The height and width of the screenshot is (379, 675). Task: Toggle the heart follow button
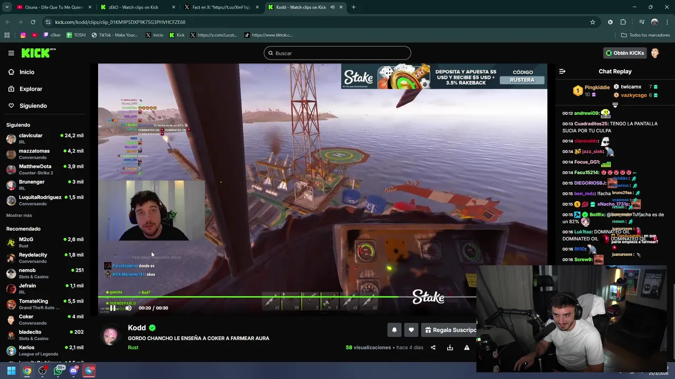411,330
